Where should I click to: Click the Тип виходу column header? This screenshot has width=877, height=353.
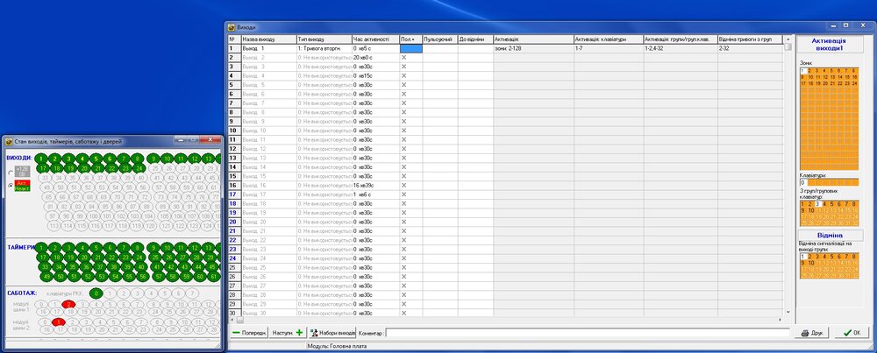coord(324,39)
